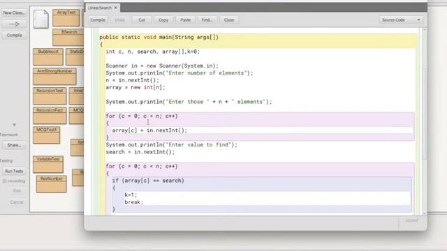This screenshot has height=251, width=447.
Task: Close the LinearSearch editor tab
Action: click(x=115, y=8)
